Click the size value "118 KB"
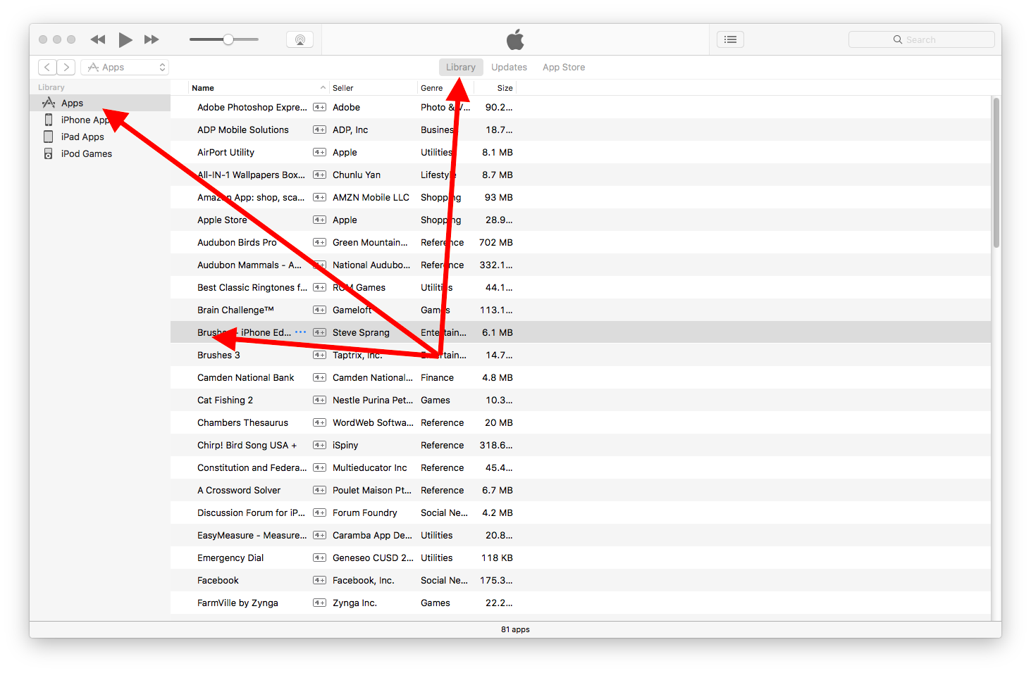Image resolution: width=1031 pixels, height=673 pixels. pos(497,558)
